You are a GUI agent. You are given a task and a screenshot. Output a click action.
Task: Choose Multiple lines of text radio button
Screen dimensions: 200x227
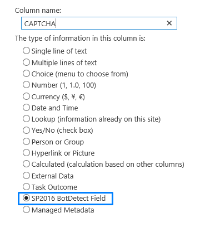(x=26, y=62)
